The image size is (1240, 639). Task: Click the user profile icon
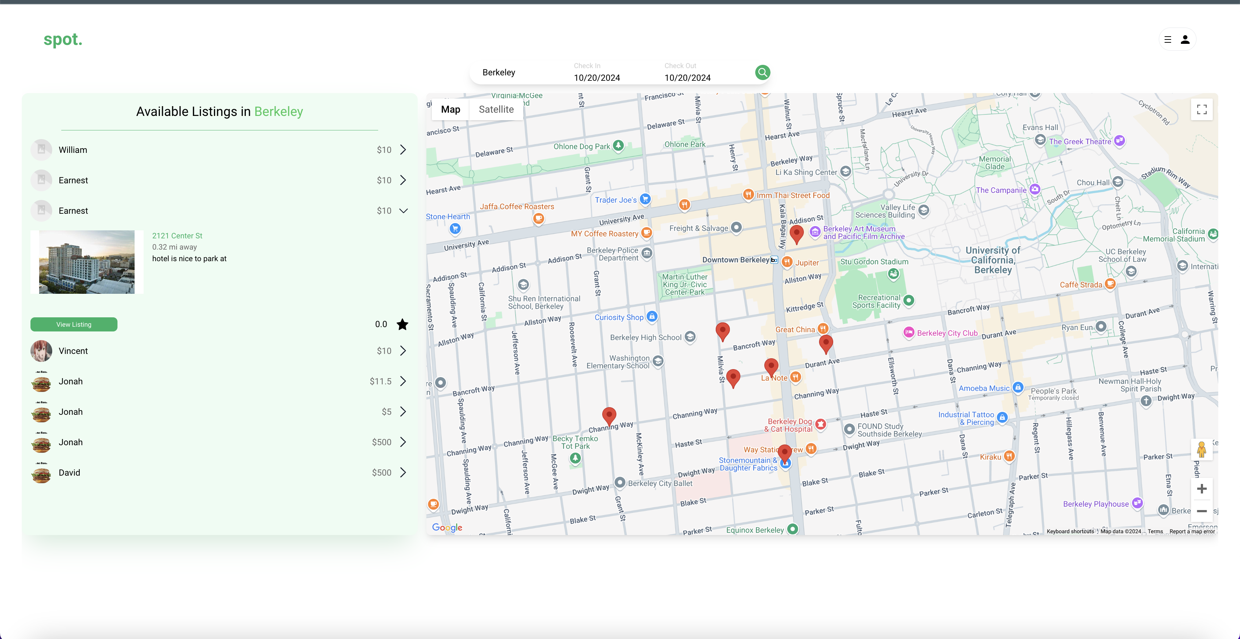pos(1185,39)
